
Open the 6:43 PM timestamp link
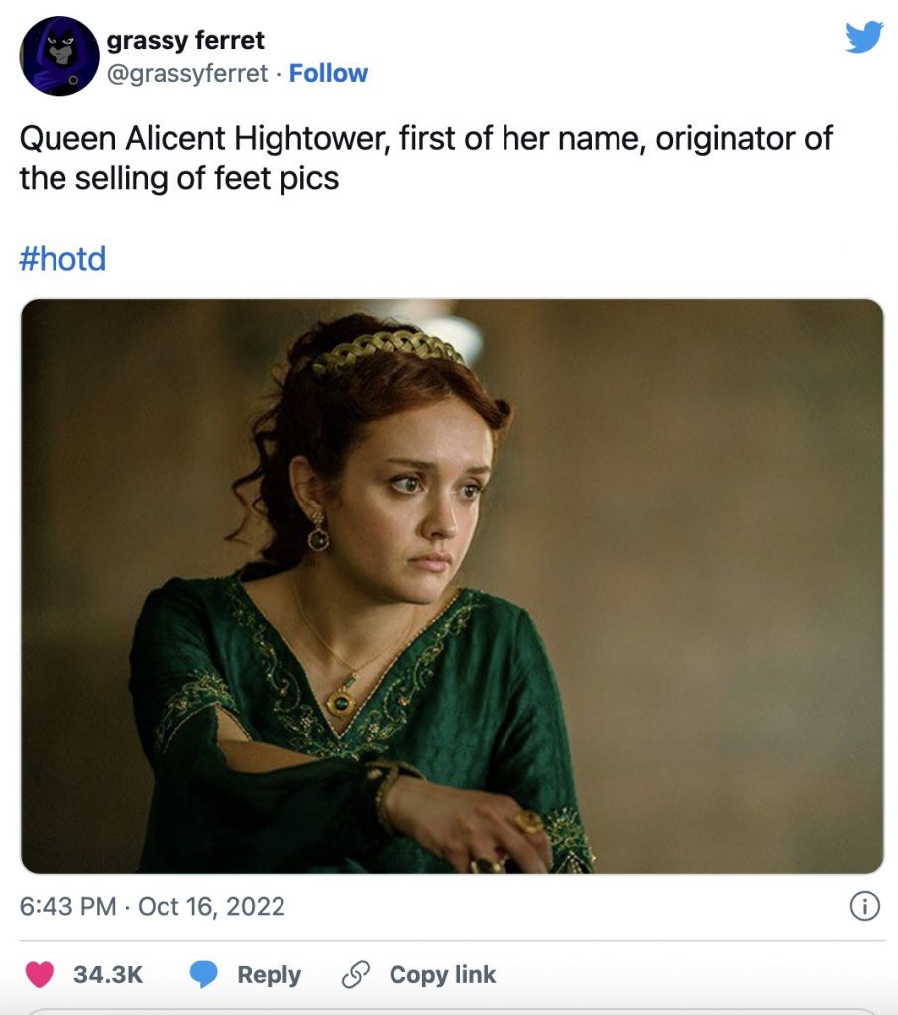[67, 906]
